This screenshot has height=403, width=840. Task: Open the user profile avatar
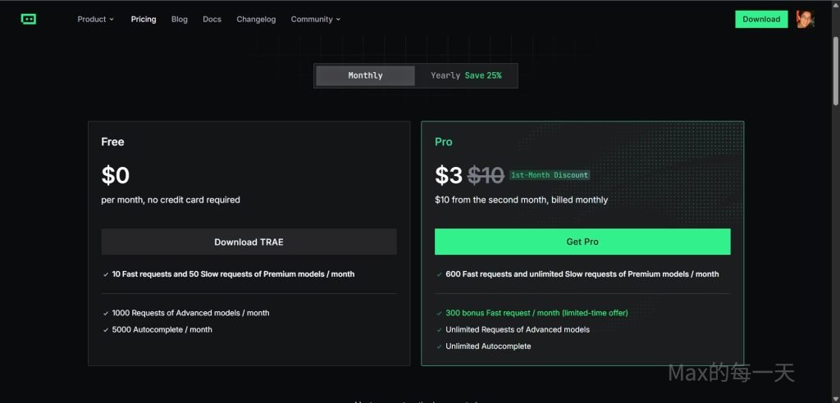[x=805, y=19]
